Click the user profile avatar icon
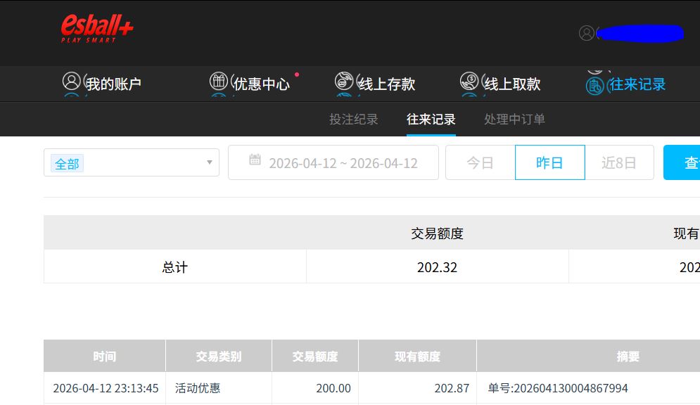This screenshot has width=700, height=405. point(586,33)
